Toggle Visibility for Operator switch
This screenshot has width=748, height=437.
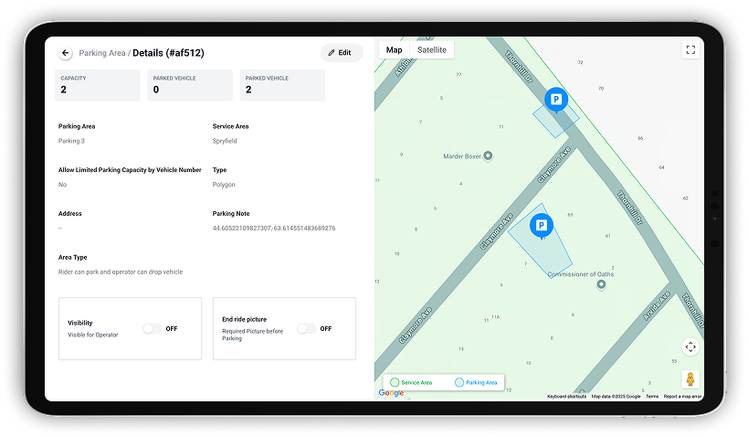coord(153,328)
